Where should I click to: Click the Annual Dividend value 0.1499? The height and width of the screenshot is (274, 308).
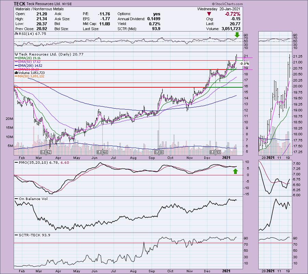click(153, 19)
